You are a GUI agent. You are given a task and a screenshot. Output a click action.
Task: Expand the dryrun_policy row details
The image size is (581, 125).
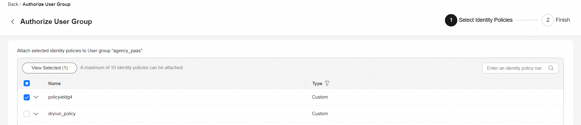coord(36,114)
